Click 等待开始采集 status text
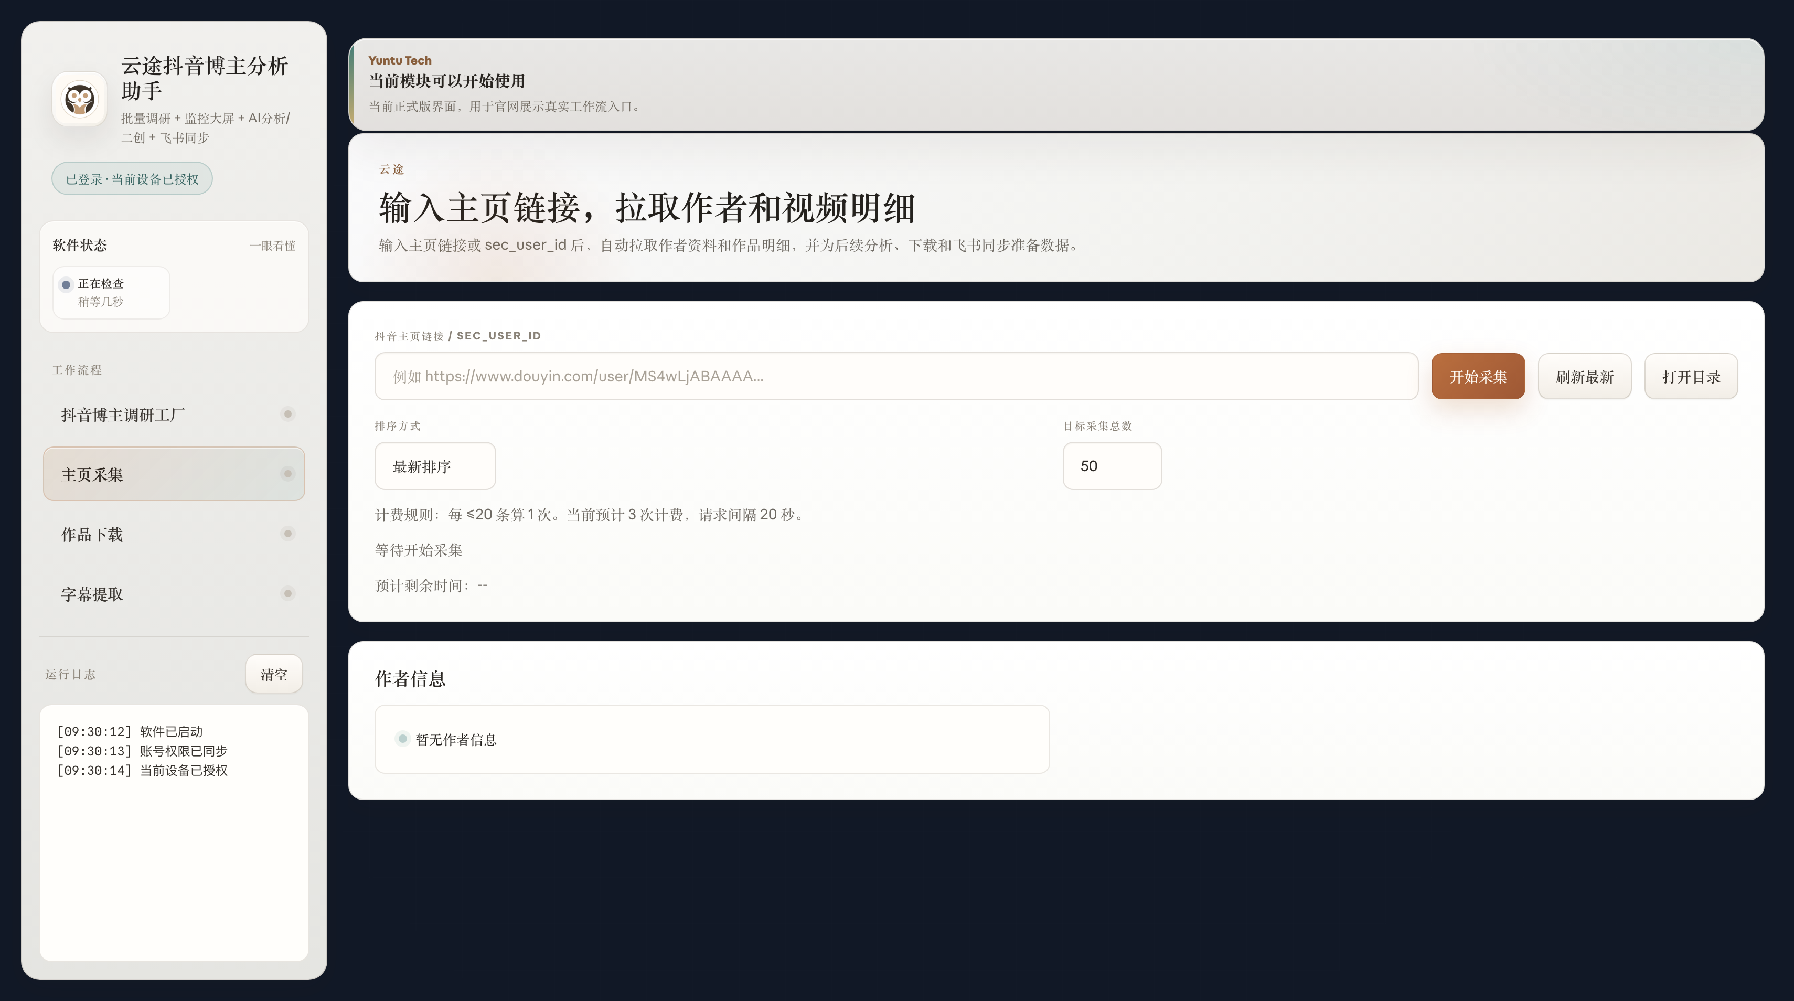Viewport: 1794px width, 1001px height. (419, 550)
